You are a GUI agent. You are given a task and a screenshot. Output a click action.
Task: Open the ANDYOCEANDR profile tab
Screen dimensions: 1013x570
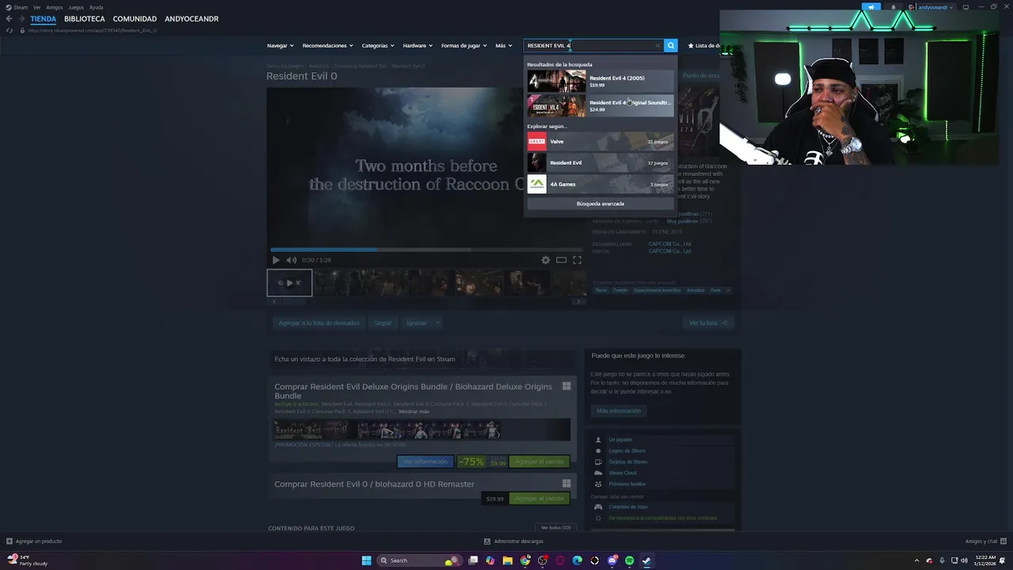pyautogui.click(x=192, y=18)
